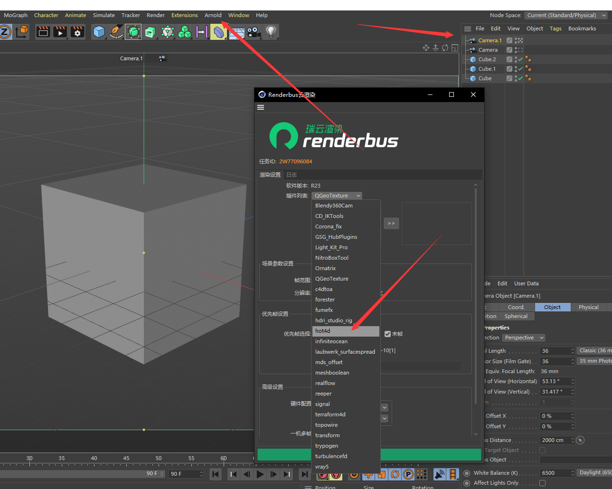Image resolution: width=612 pixels, height=489 pixels.
Task: Open the Projection Perspective dropdown
Action: coord(523,338)
